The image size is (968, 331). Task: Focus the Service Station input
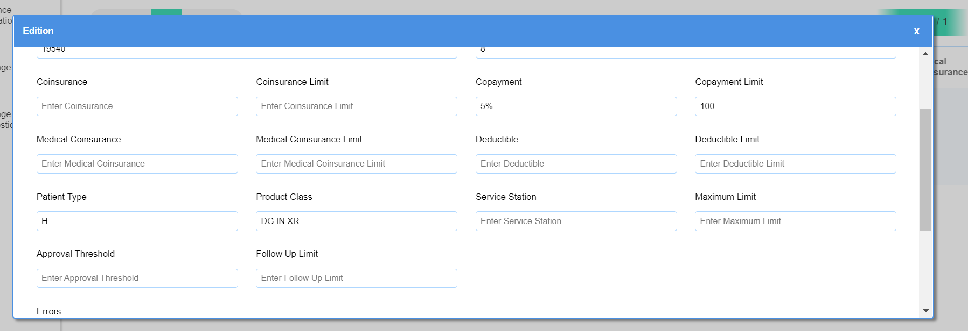[576, 221]
